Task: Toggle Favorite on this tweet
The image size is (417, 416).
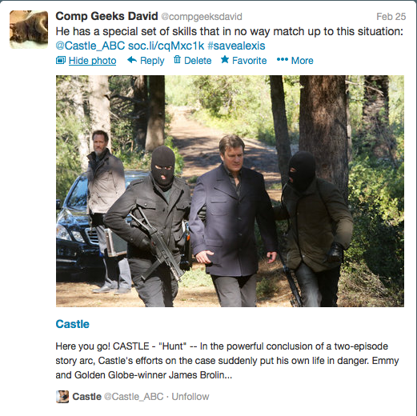Action: pos(249,61)
